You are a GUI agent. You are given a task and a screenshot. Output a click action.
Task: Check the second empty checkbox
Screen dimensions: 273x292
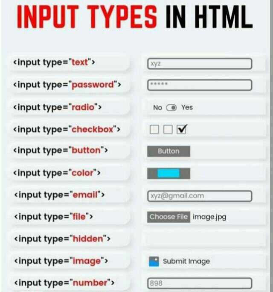click(x=168, y=129)
